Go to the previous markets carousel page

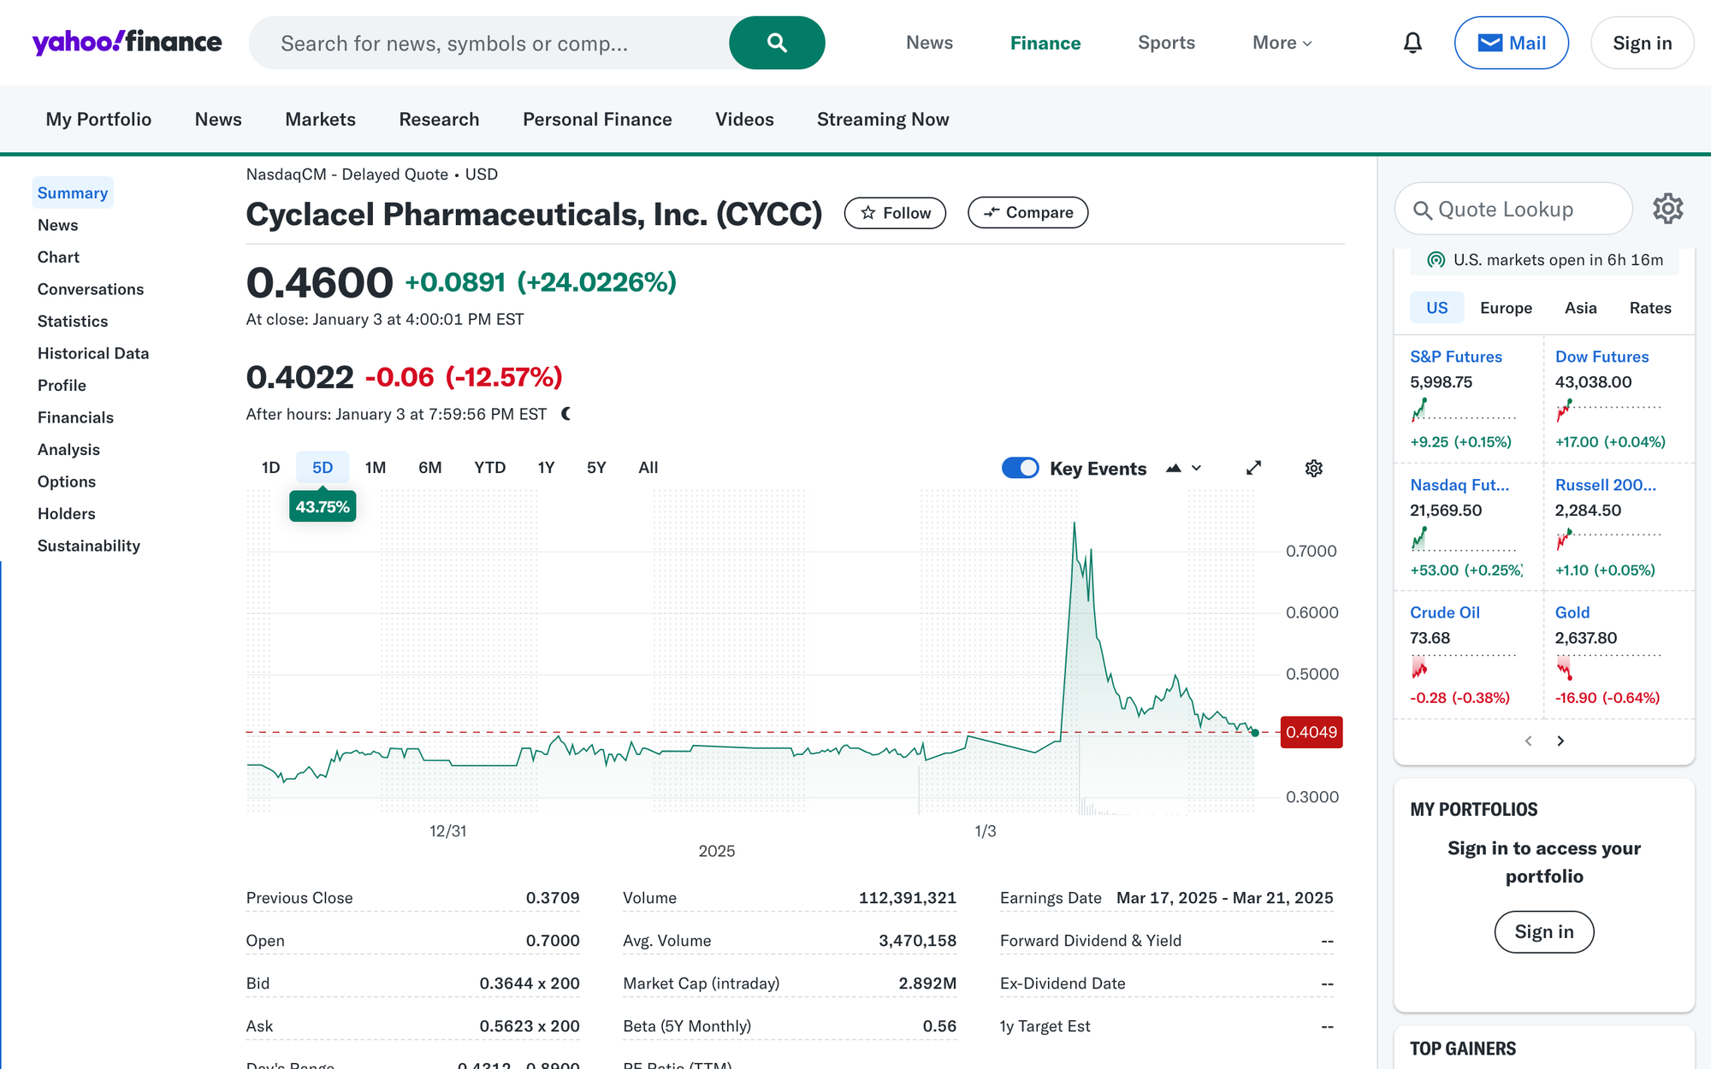[1528, 741]
